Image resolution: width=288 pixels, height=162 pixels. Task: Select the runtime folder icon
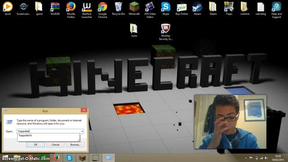(x=245, y=9)
